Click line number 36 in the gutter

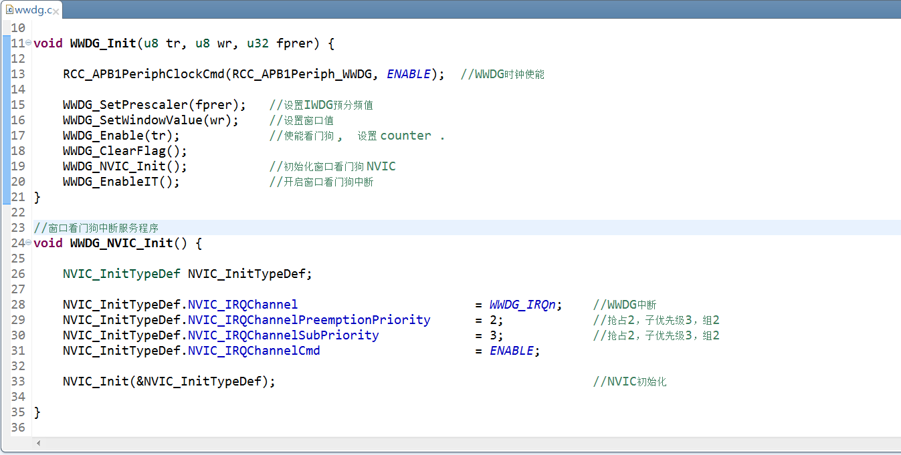tap(18, 428)
